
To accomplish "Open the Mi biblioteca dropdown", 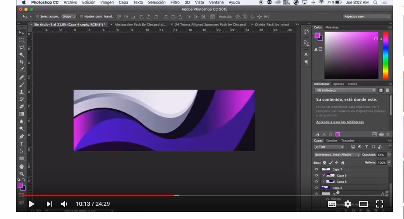I will tap(345, 90).
